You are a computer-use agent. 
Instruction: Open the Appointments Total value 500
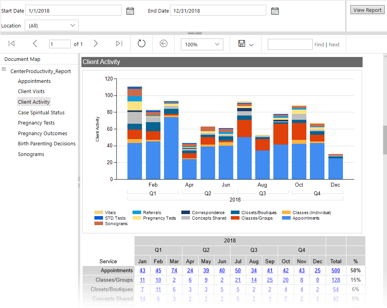tap(335, 271)
